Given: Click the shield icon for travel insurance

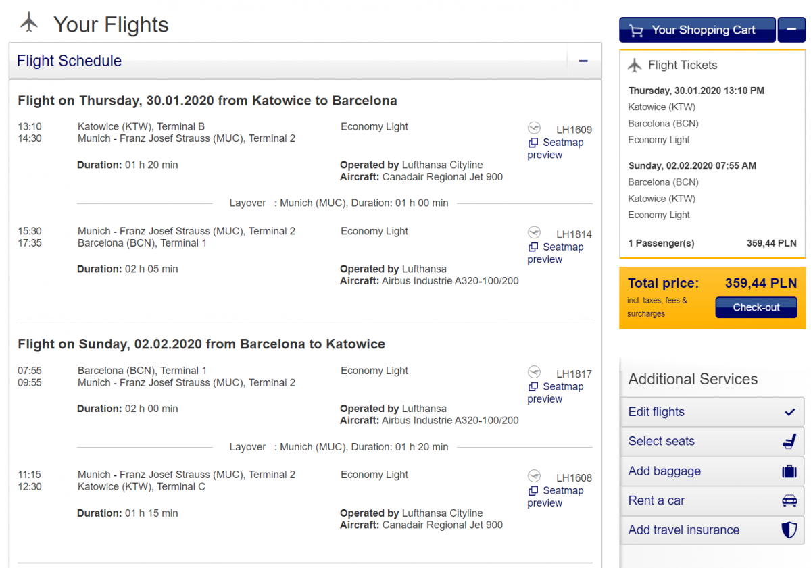Looking at the screenshot, I should [789, 530].
